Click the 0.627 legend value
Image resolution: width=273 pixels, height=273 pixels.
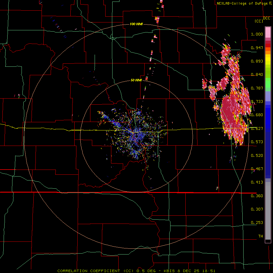tap(257, 129)
